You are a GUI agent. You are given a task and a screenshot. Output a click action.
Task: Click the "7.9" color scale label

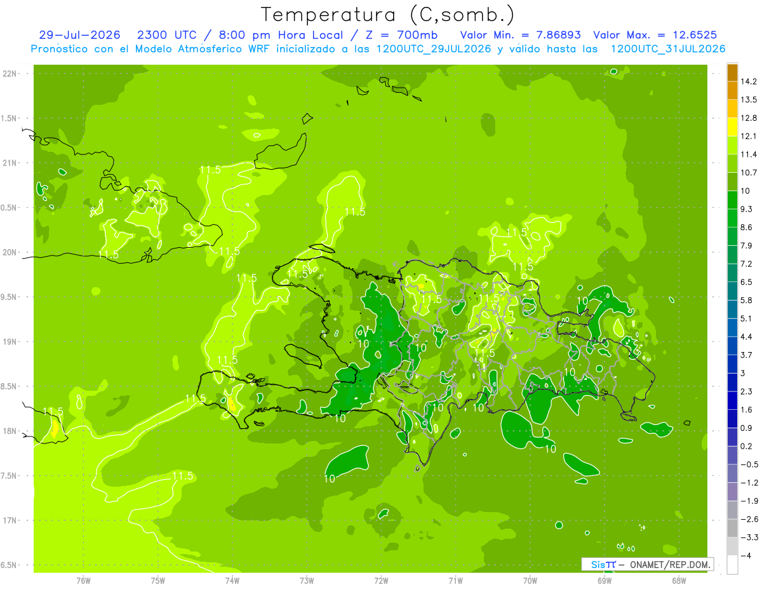(x=747, y=245)
